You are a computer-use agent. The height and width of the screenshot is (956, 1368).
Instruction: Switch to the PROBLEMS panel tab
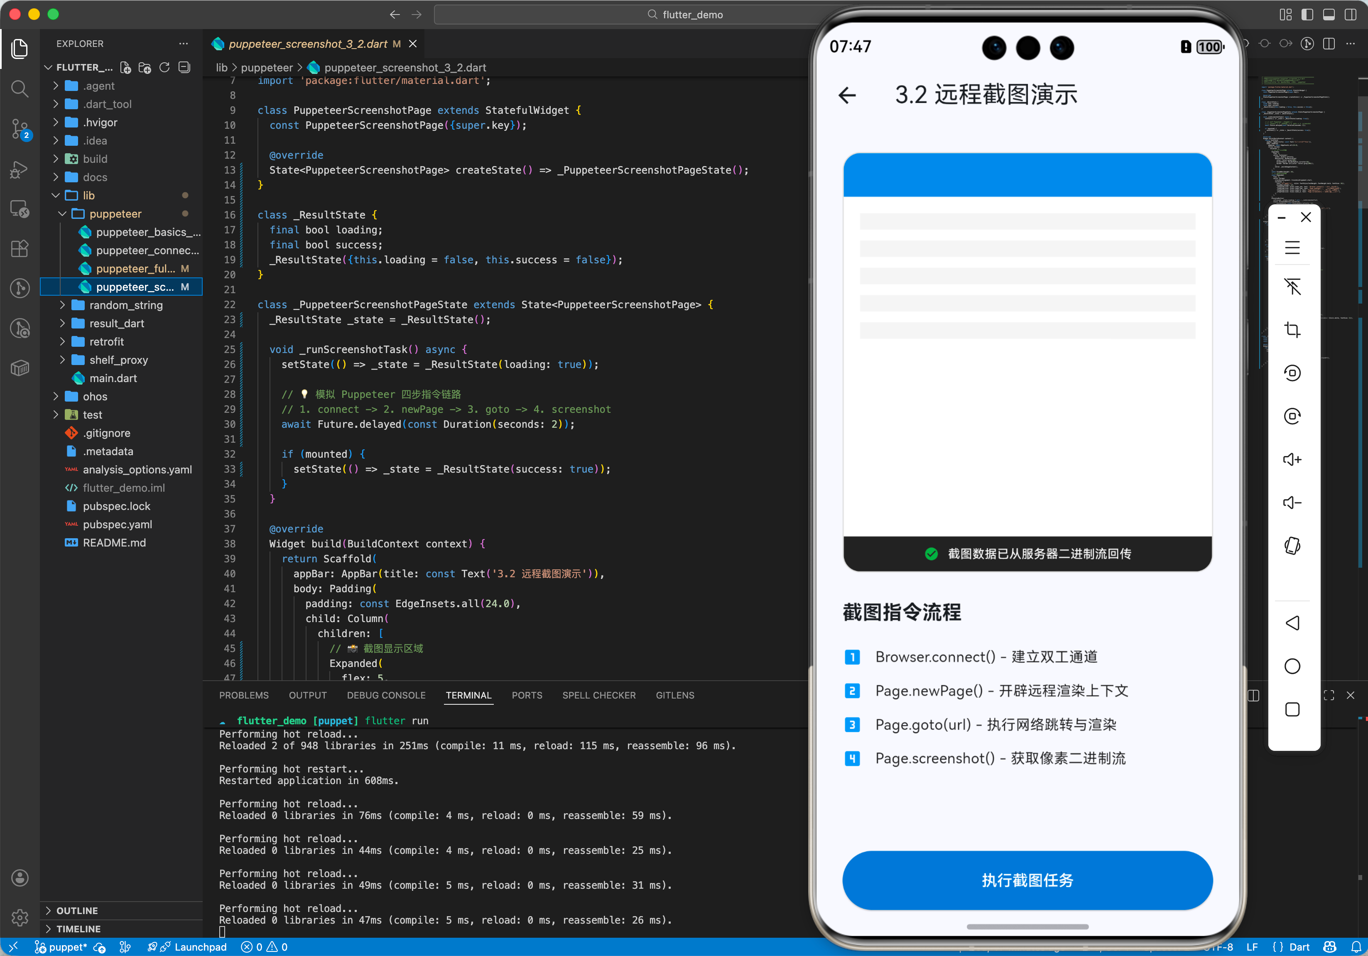pyautogui.click(x=244, y=695)
